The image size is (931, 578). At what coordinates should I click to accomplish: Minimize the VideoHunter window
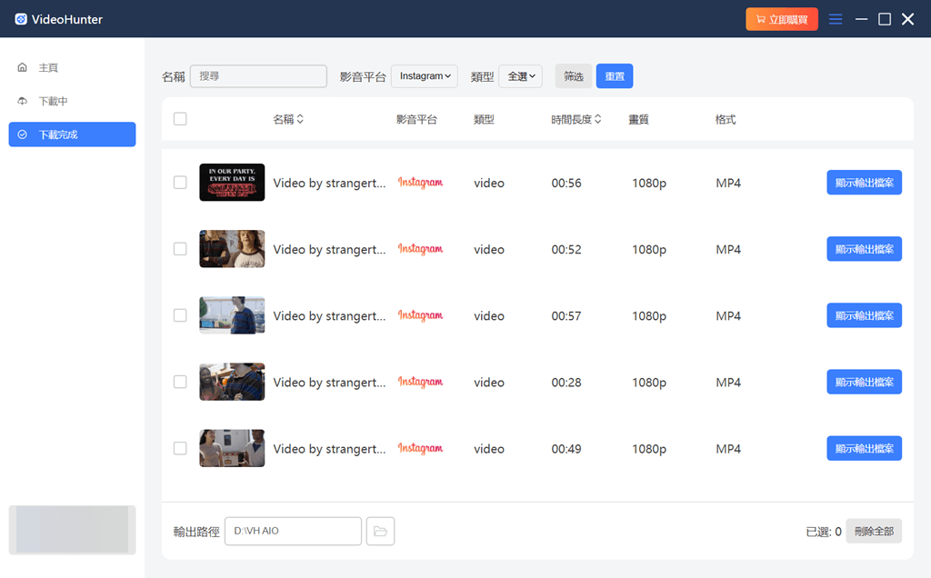point(862,19)
